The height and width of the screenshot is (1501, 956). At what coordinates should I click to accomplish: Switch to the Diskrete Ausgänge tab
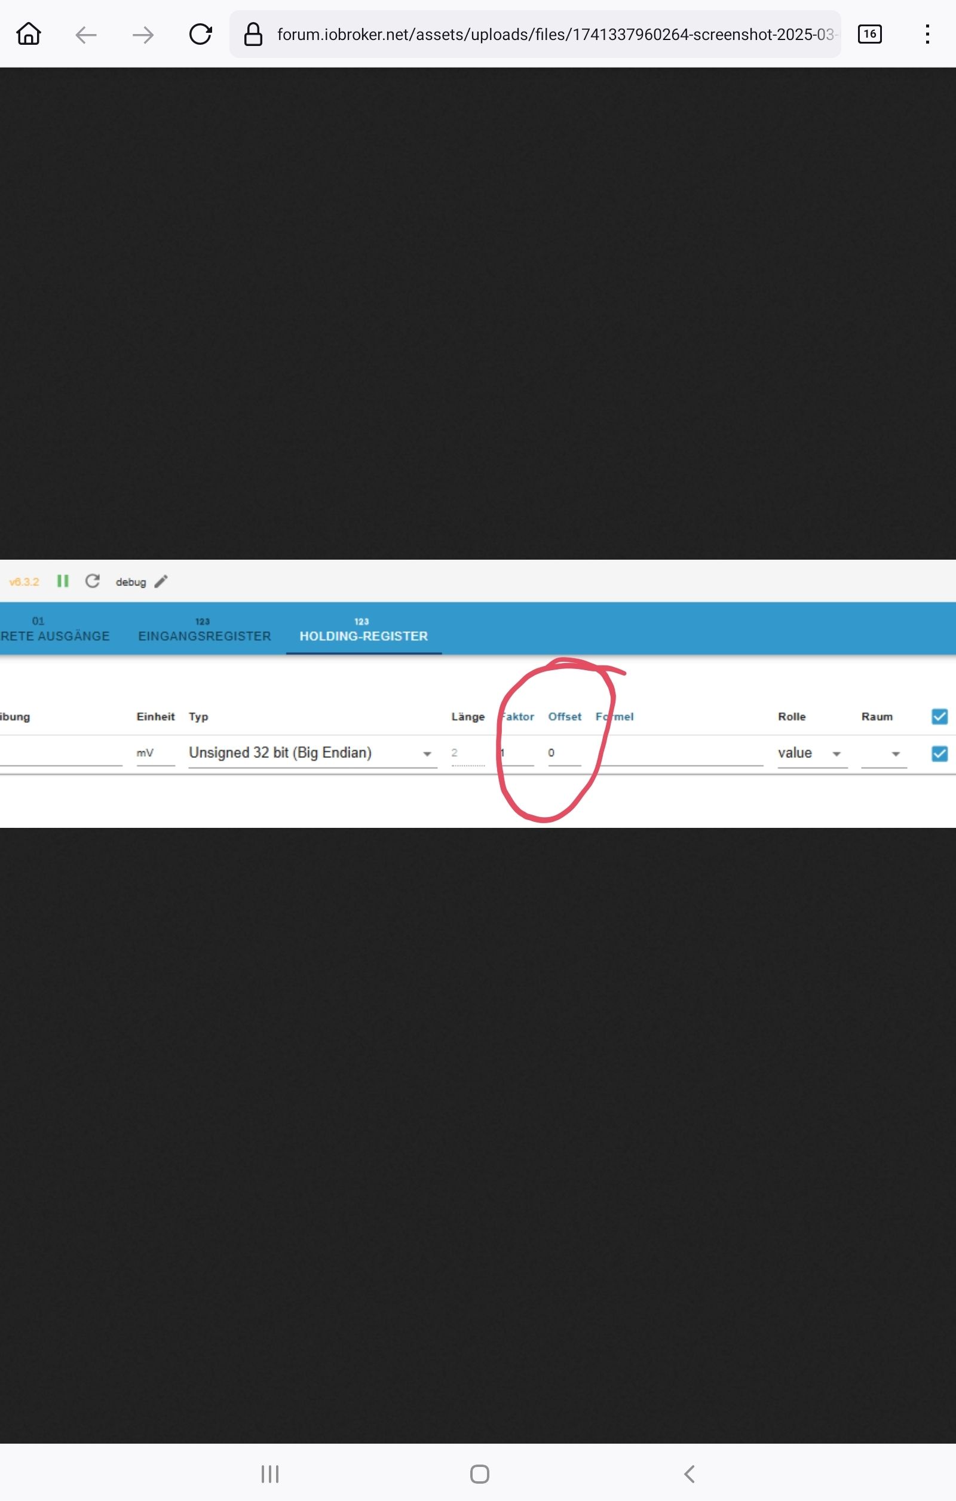pos(55,629)
